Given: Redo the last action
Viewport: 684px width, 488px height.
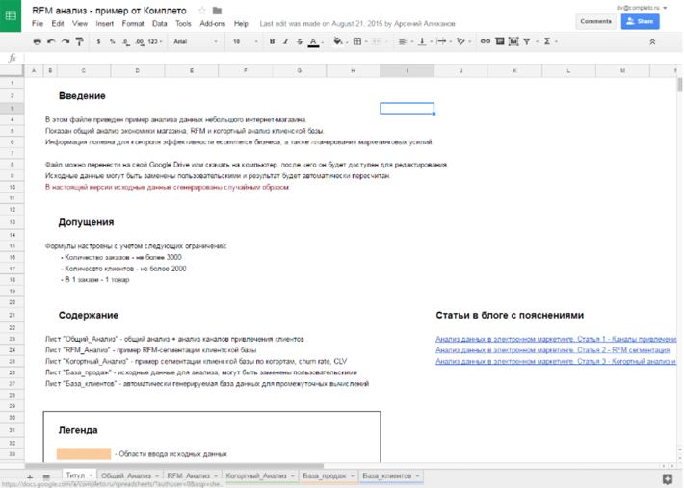Looking at the screenshot, I should point(66,41).
